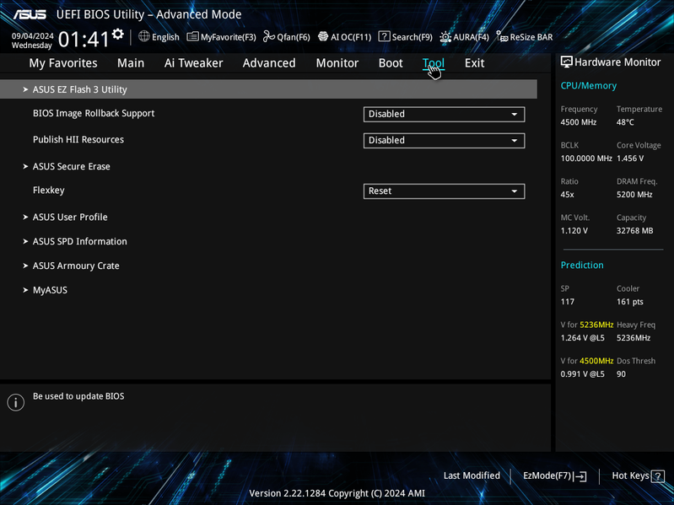Open Publish HII Resources dropdown

click(444, 141)
